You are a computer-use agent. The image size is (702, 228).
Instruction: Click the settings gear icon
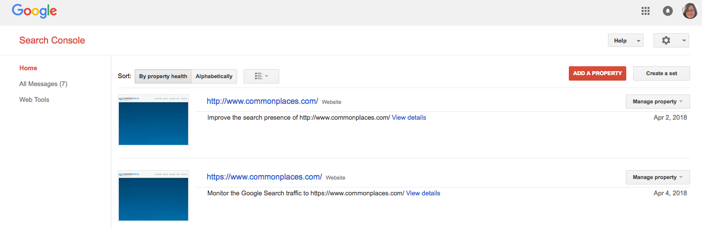coord(671,41)
